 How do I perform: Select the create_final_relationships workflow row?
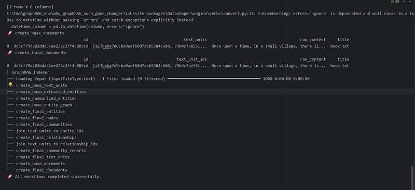tap(46, 138)
